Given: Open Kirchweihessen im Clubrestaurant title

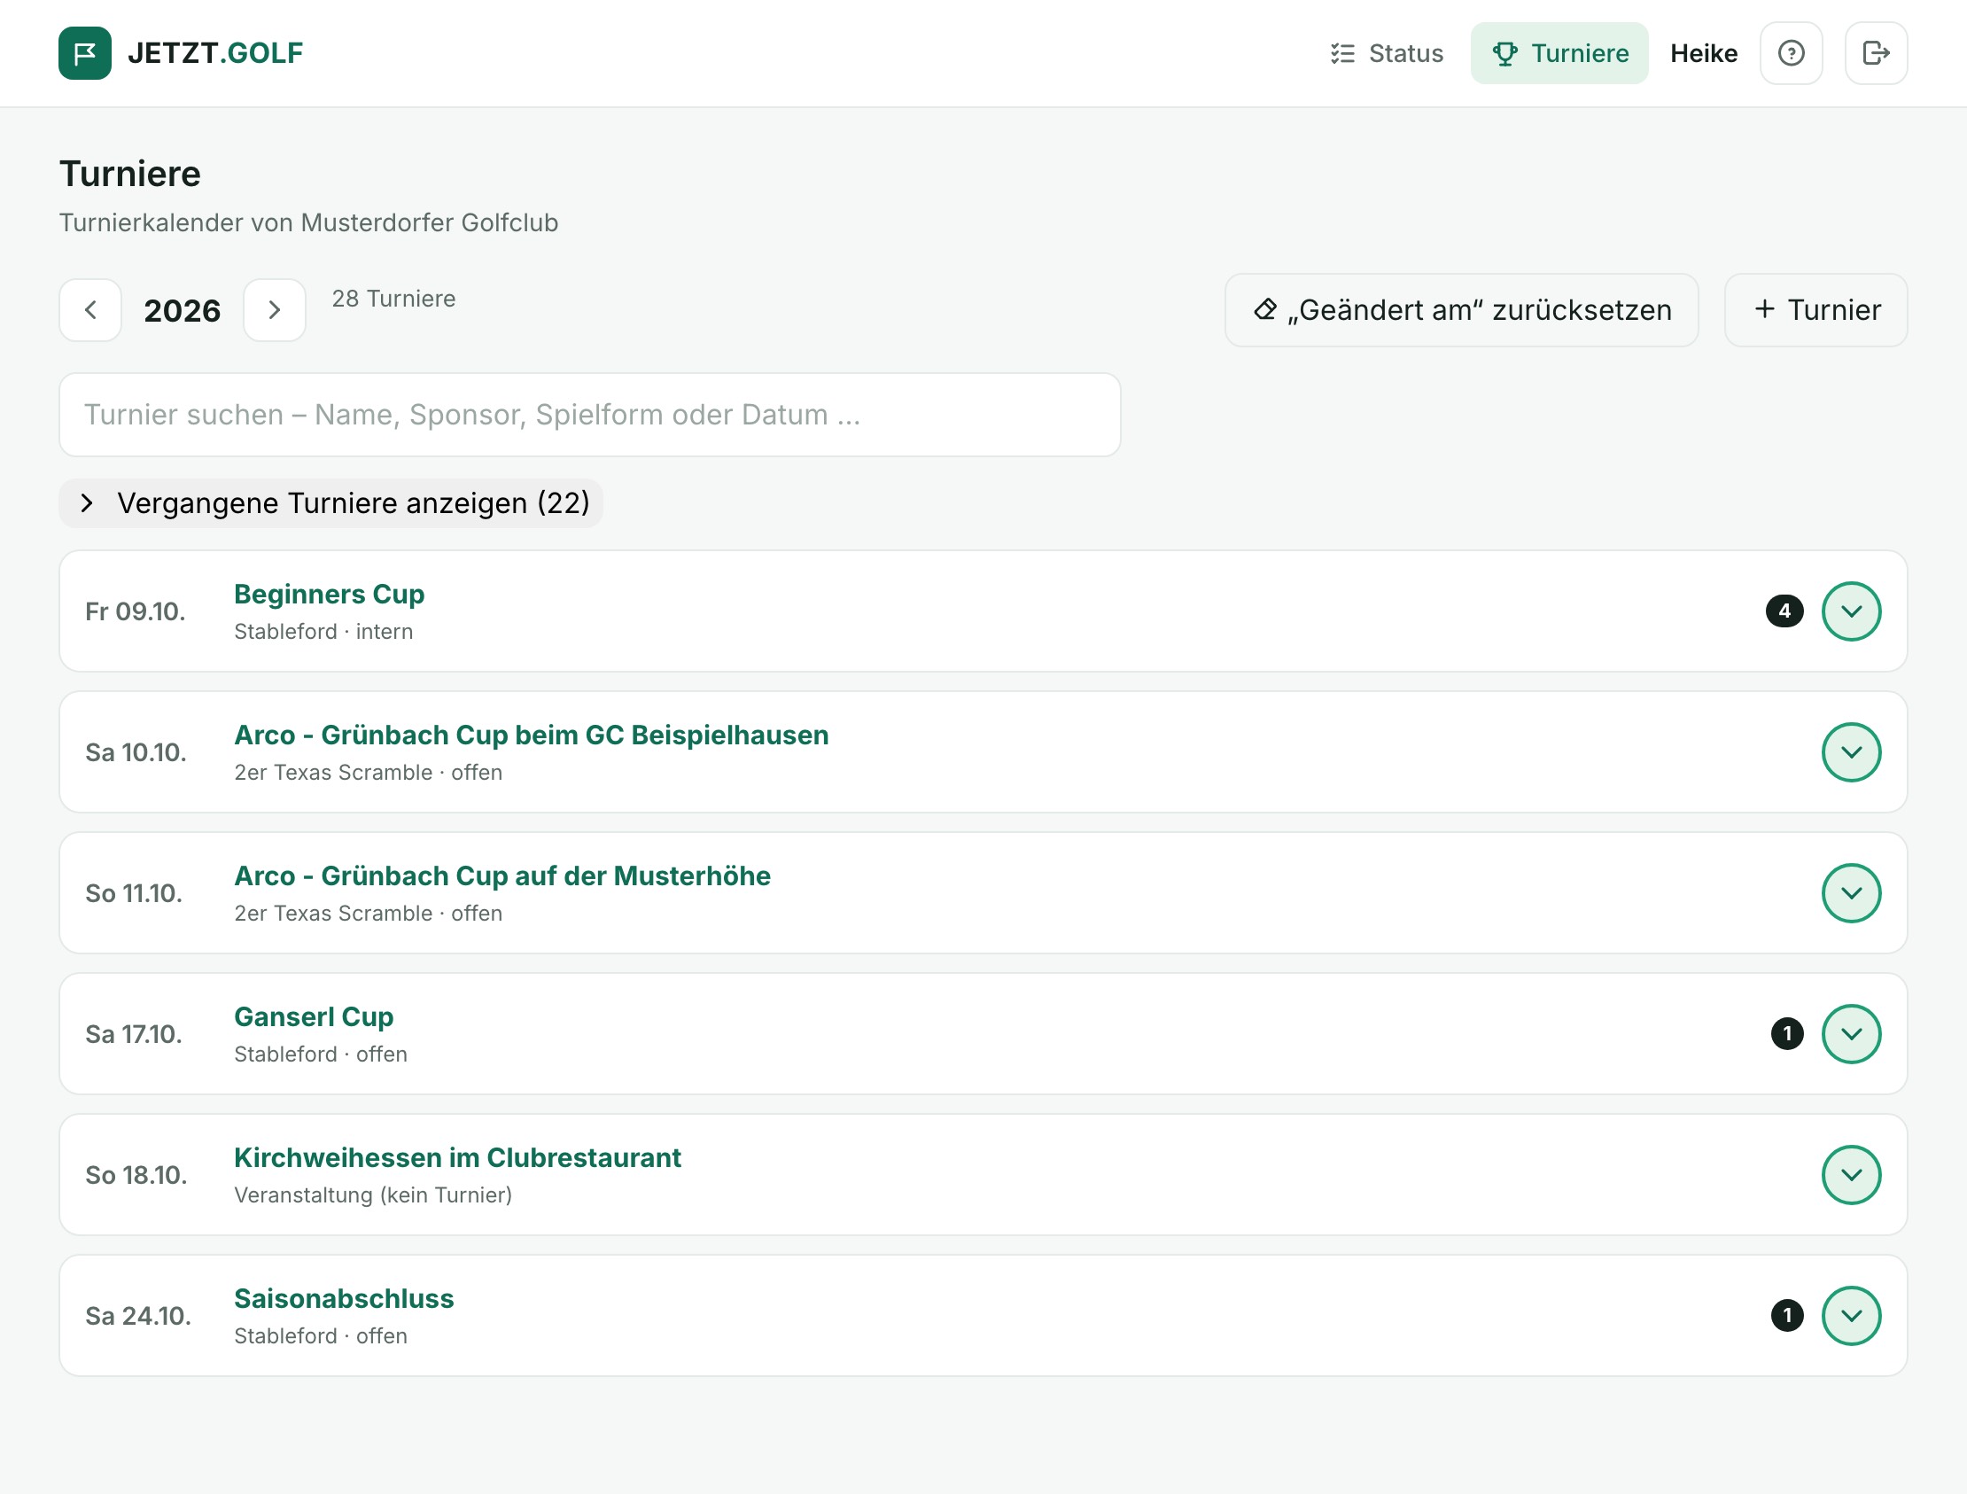Looking at the screenshot, I should tap(457, 1158).
